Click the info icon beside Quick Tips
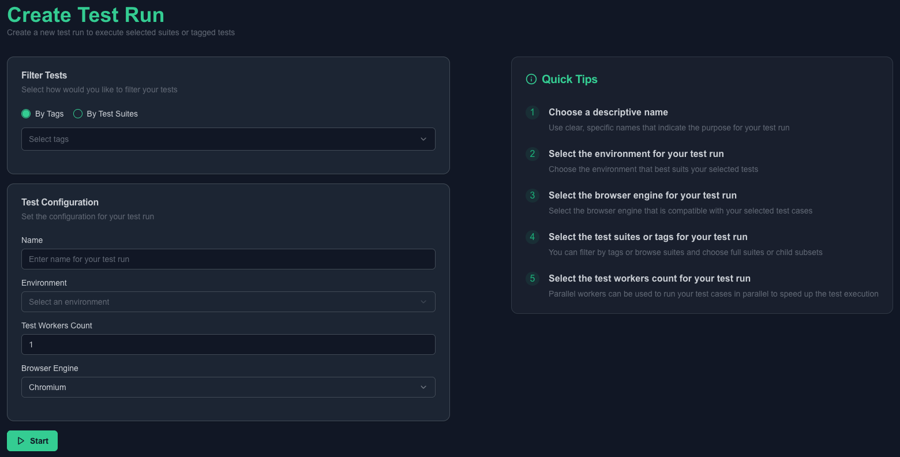The image size is (900, 457). (x=531, y=79)
